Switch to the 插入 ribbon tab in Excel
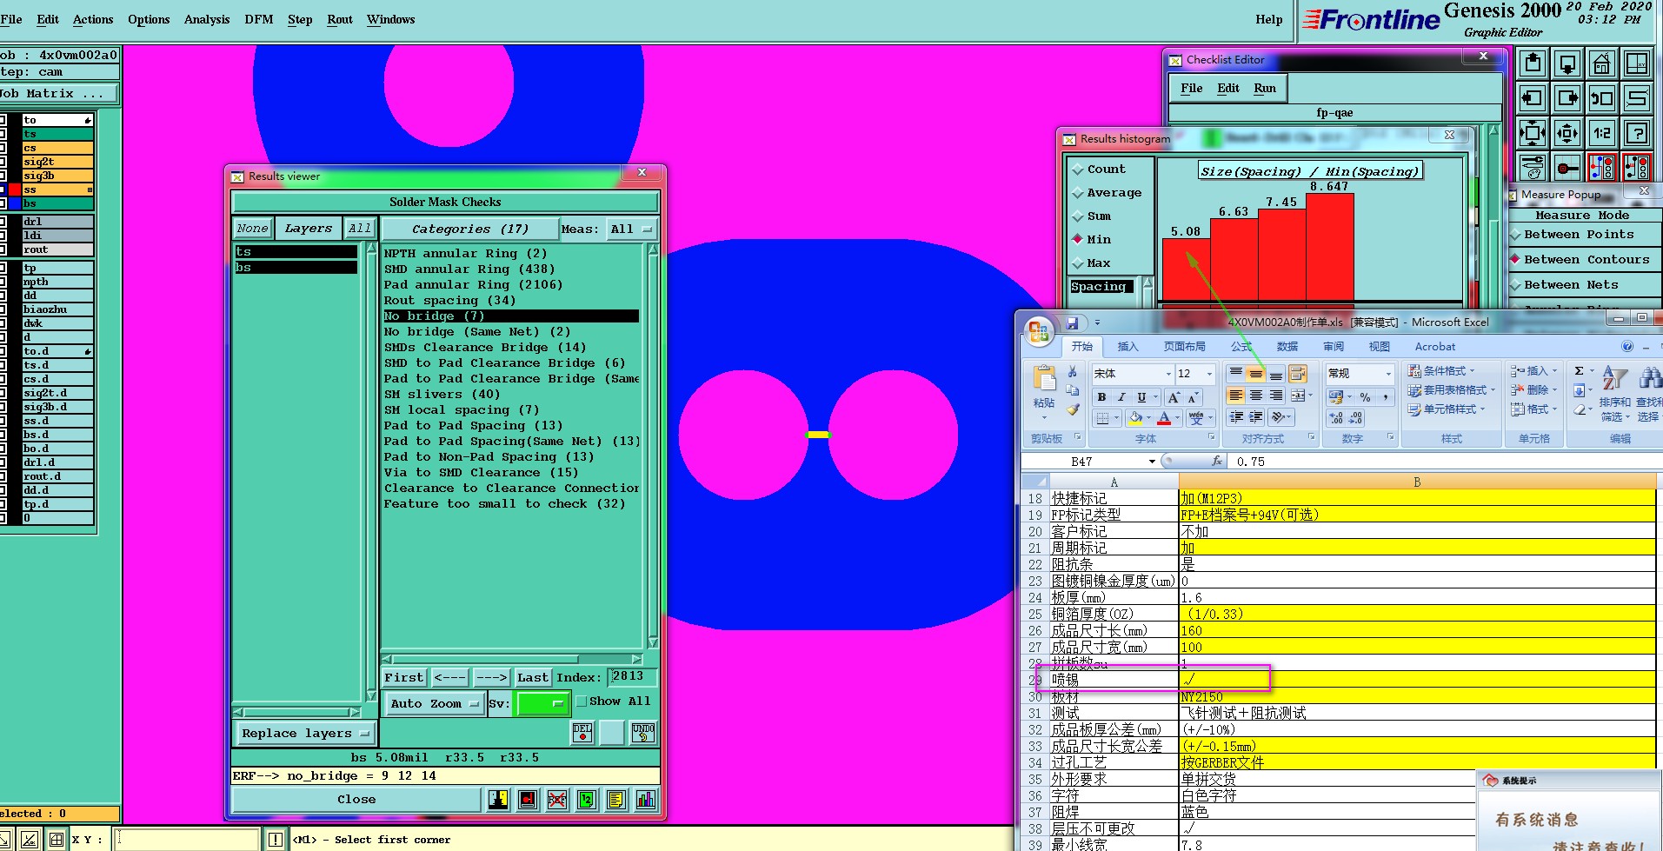The height and width of the screenshot is (851, 1663). [1128, 347]
